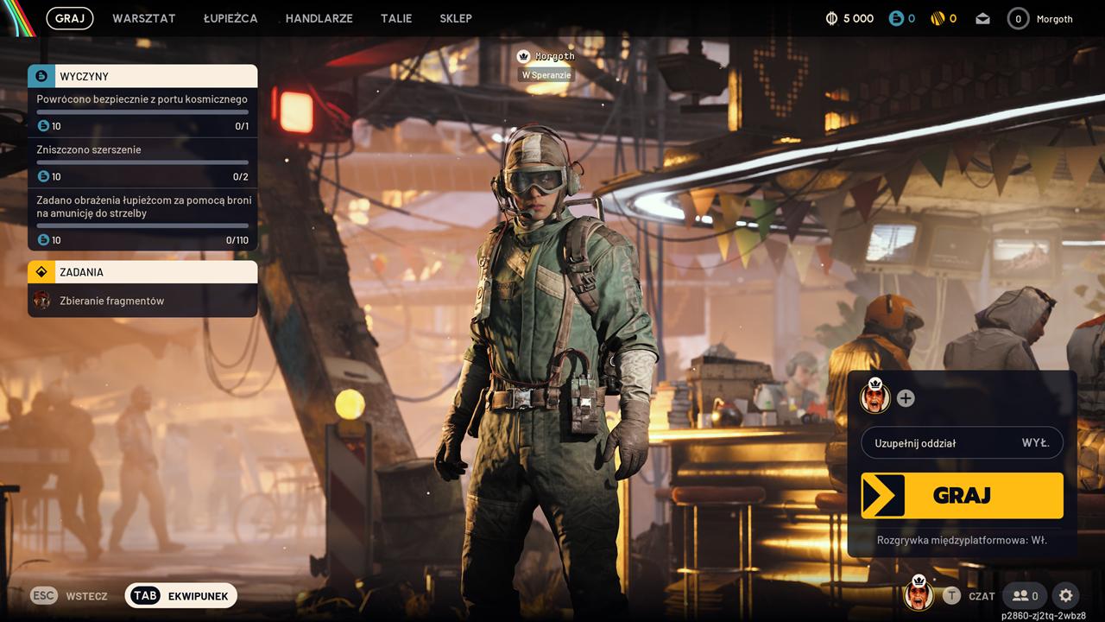Add a squad member with plus icon

tap(906, 398)
